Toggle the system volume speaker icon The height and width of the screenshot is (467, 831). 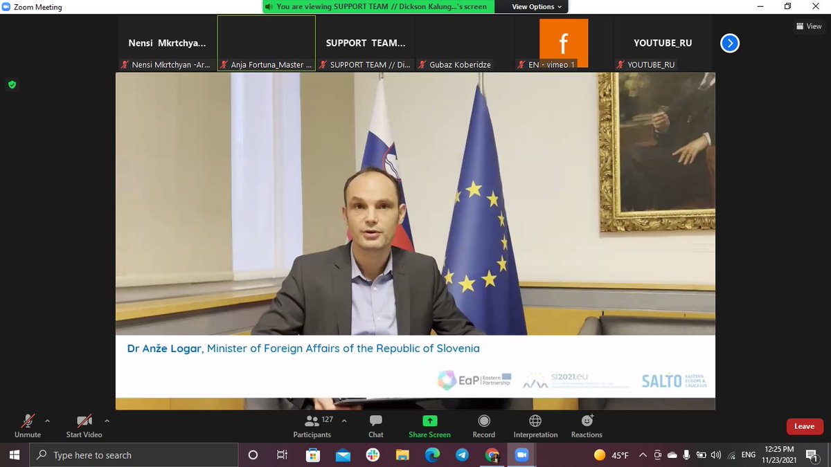point(716,455)
